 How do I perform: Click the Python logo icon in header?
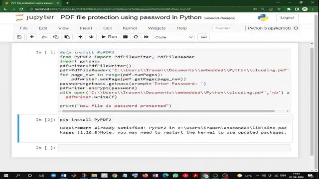[x=263, y=18]
